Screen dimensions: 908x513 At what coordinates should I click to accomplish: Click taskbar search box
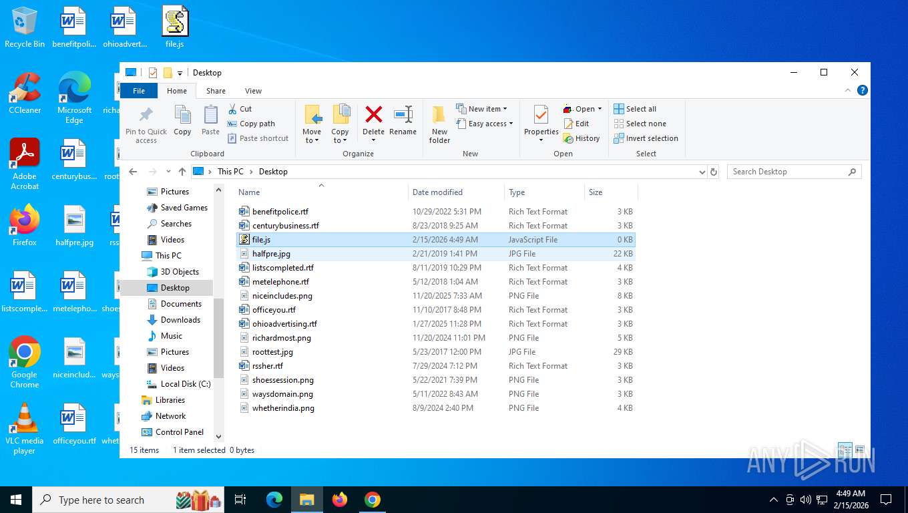pos(130,500)
